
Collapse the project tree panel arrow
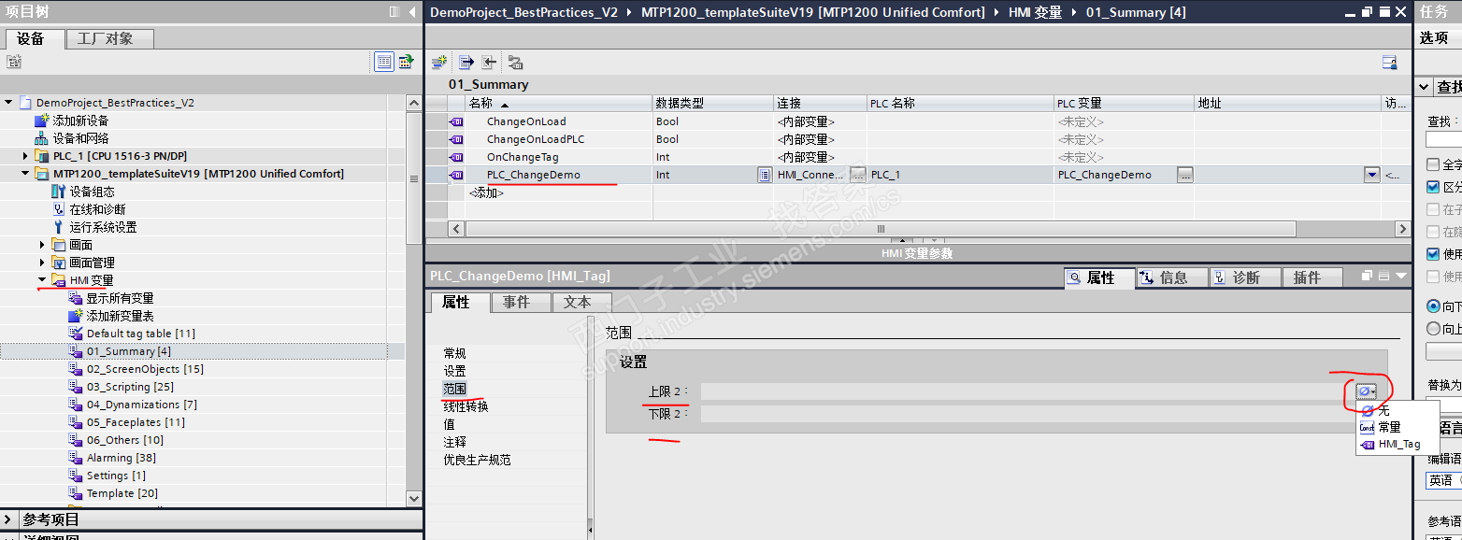tap(413, 12)
